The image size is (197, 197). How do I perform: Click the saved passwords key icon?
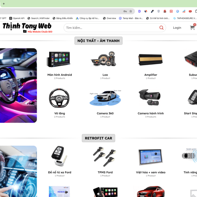(125, 11)
